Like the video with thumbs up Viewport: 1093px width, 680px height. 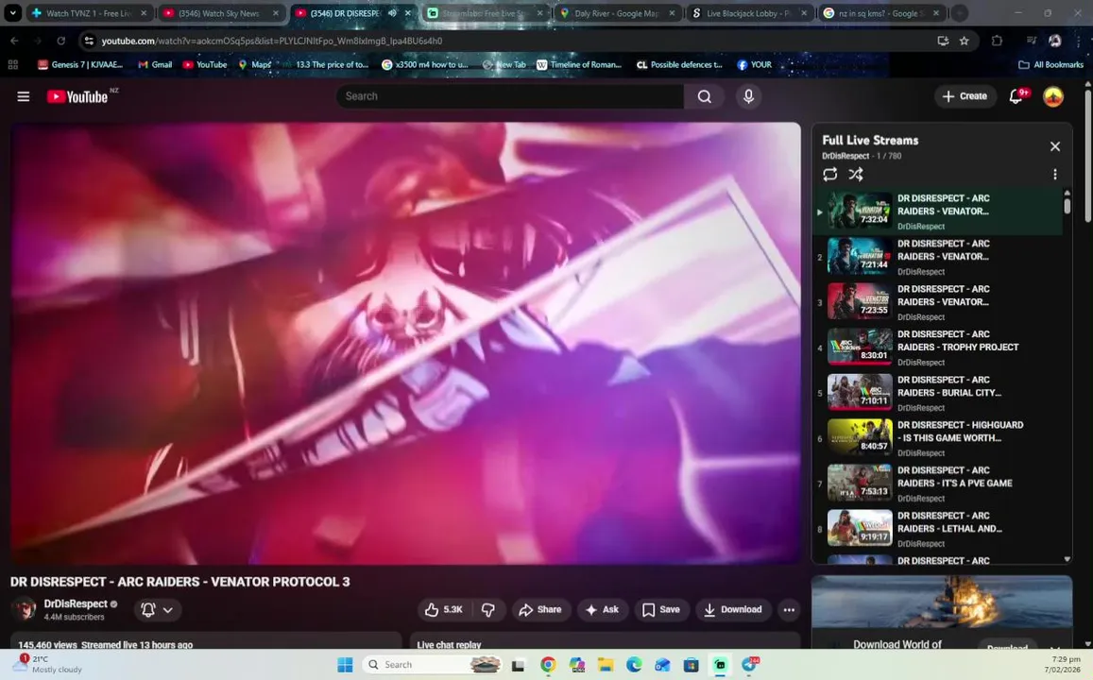click(x=444, y=609)
